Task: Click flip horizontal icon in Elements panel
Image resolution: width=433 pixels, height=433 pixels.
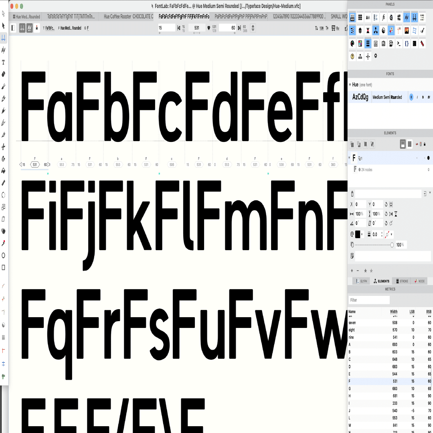Action: point(391,214)
